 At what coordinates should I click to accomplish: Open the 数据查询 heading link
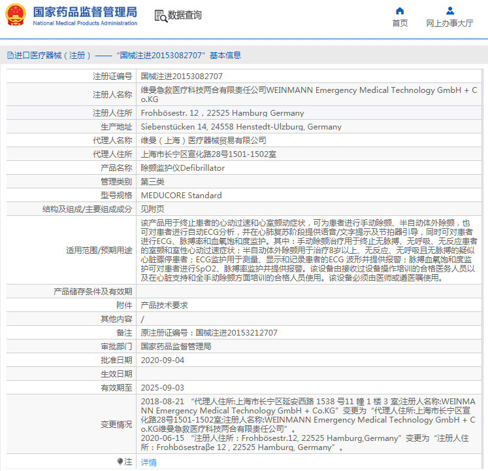point(185,15)
